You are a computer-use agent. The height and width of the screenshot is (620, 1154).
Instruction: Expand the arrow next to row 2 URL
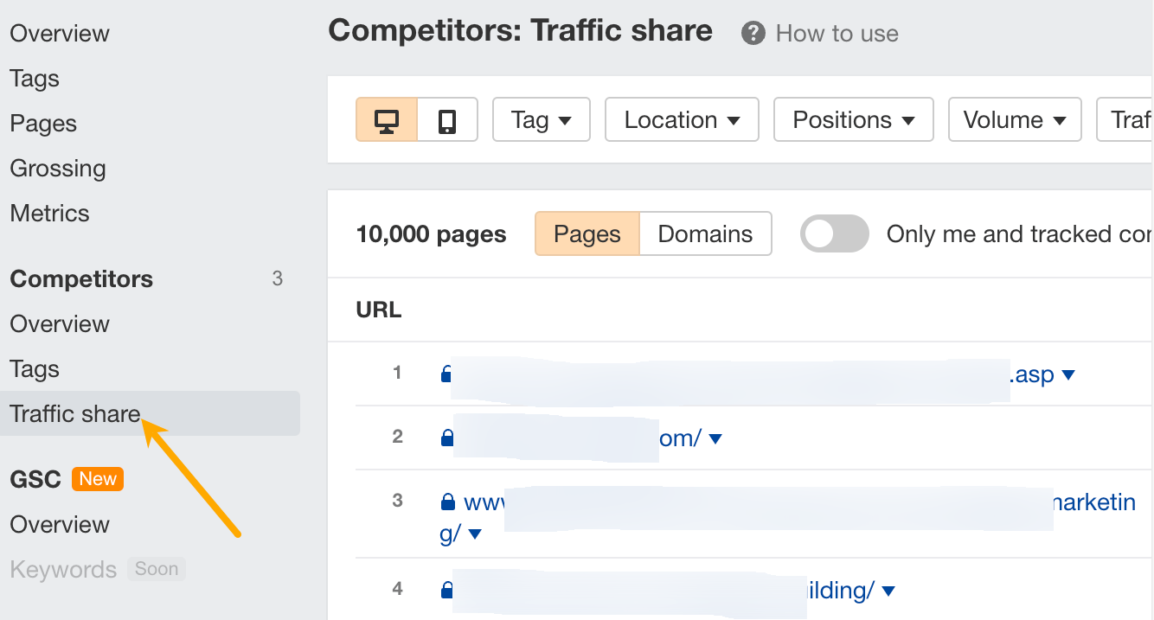tap(715, 439)
